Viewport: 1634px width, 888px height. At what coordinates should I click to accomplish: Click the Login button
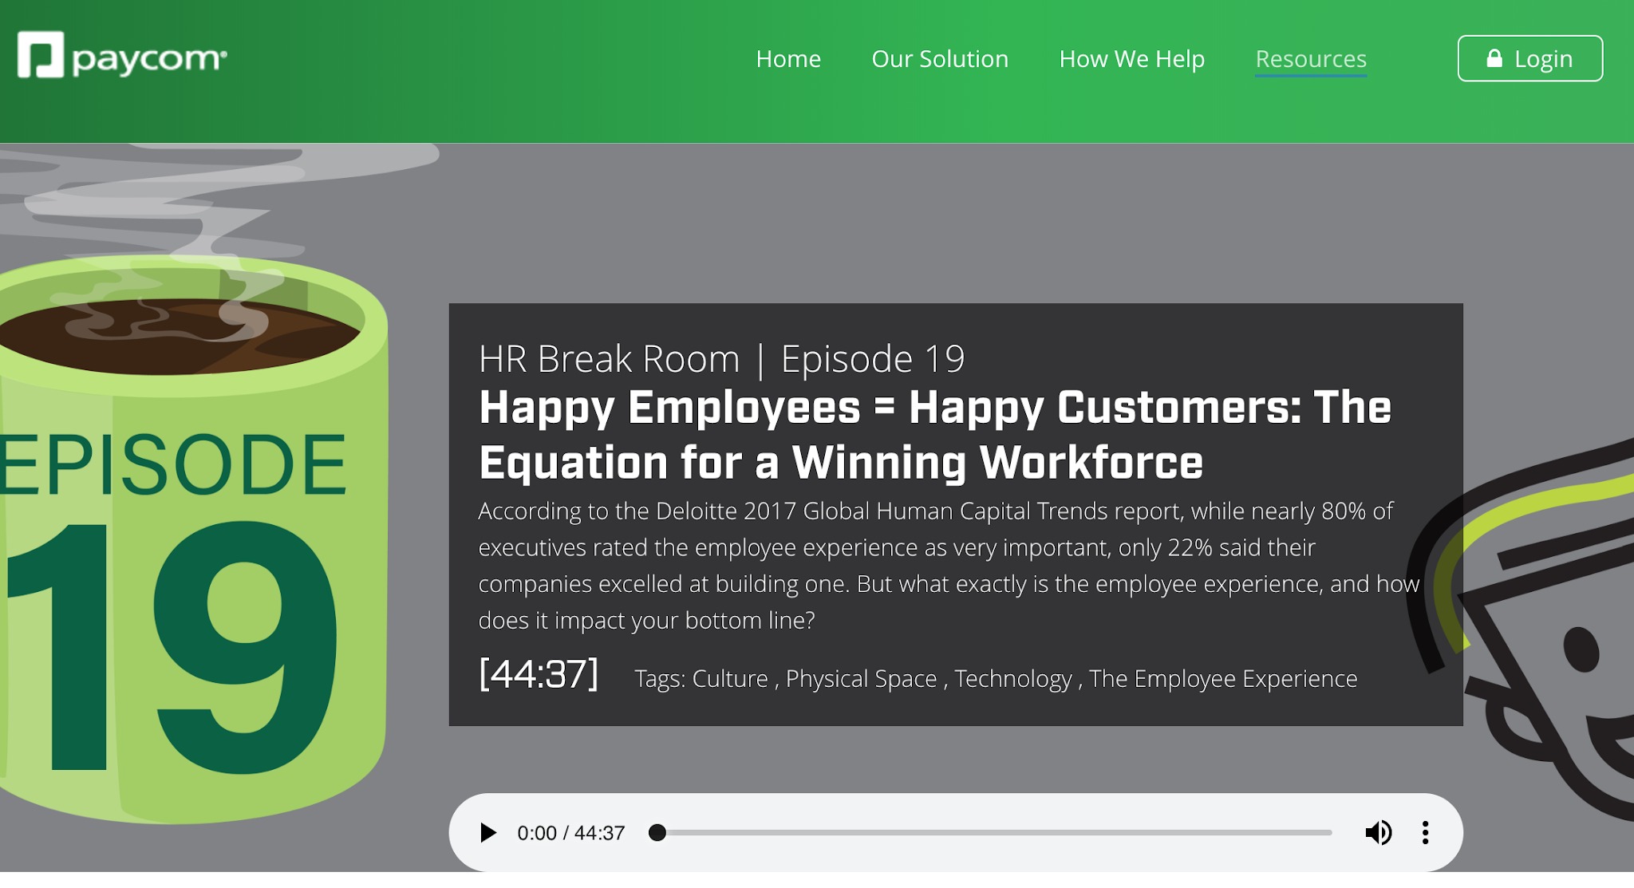click(x=1529, y=58)
